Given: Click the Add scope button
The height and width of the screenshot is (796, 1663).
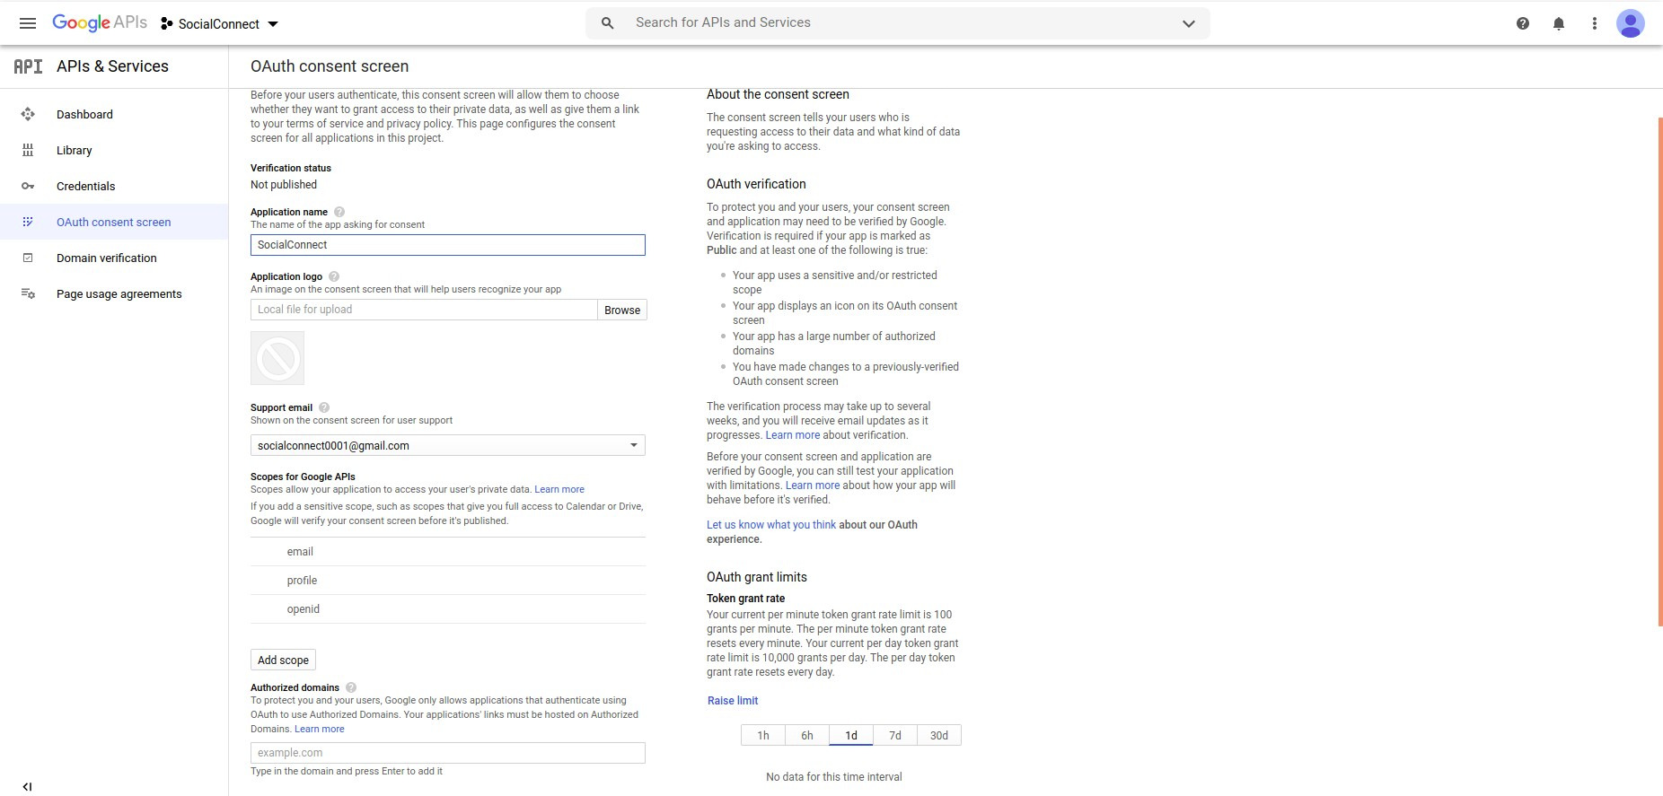Looking at the screenshot, I should (x=283, y=660).
